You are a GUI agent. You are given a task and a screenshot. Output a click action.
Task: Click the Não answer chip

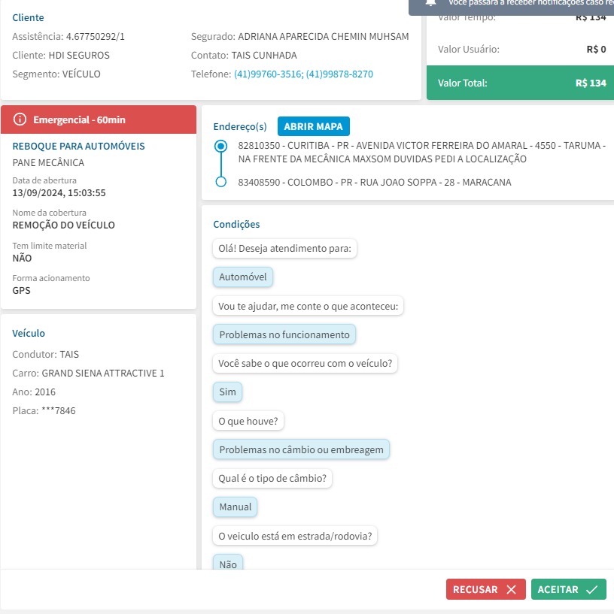pos(227,564)
